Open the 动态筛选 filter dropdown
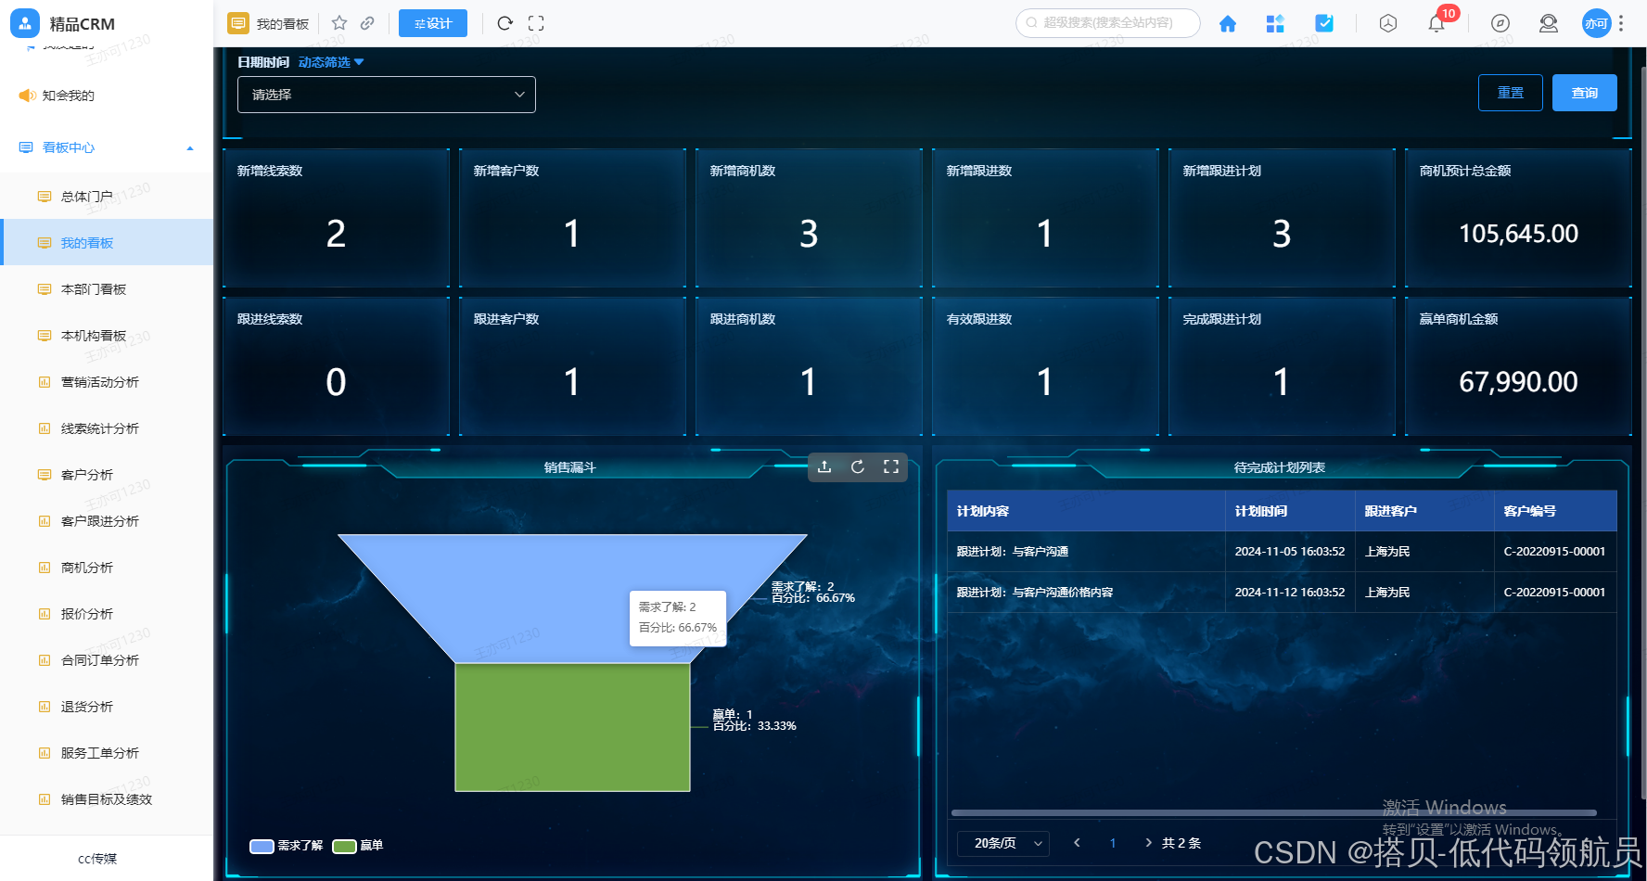 331,62
